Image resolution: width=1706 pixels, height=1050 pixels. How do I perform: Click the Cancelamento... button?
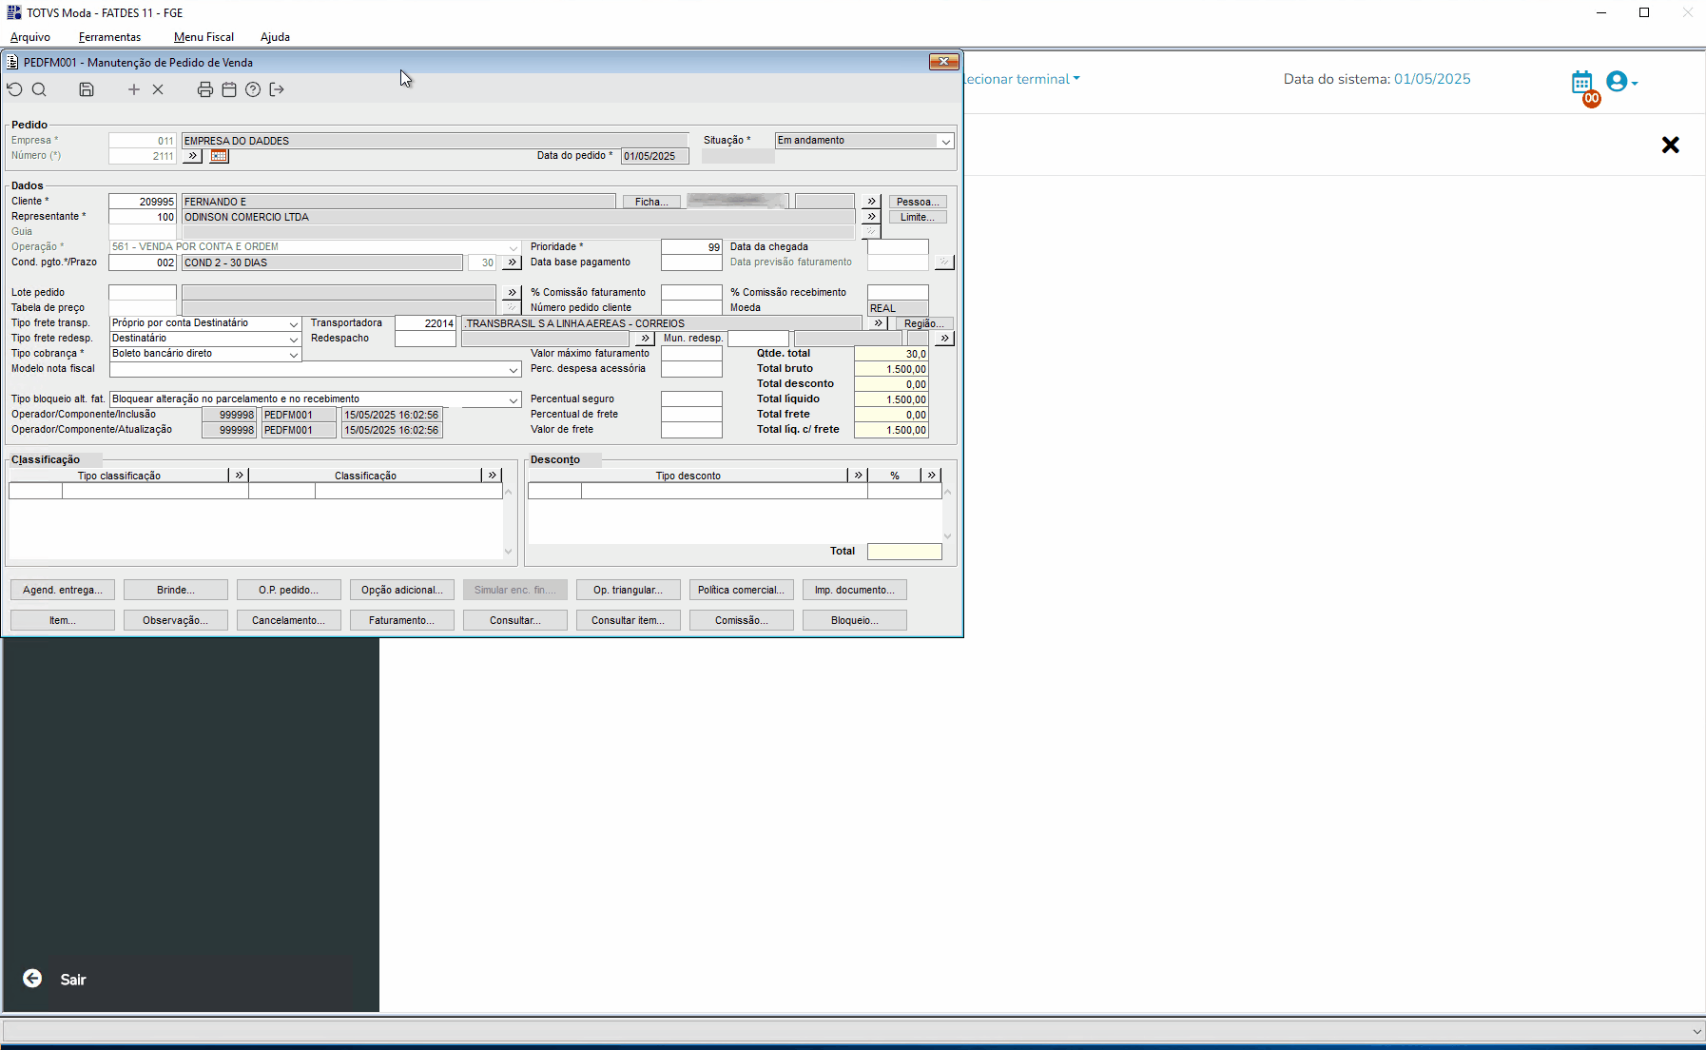pyautogui.click(x=288, y=620)
